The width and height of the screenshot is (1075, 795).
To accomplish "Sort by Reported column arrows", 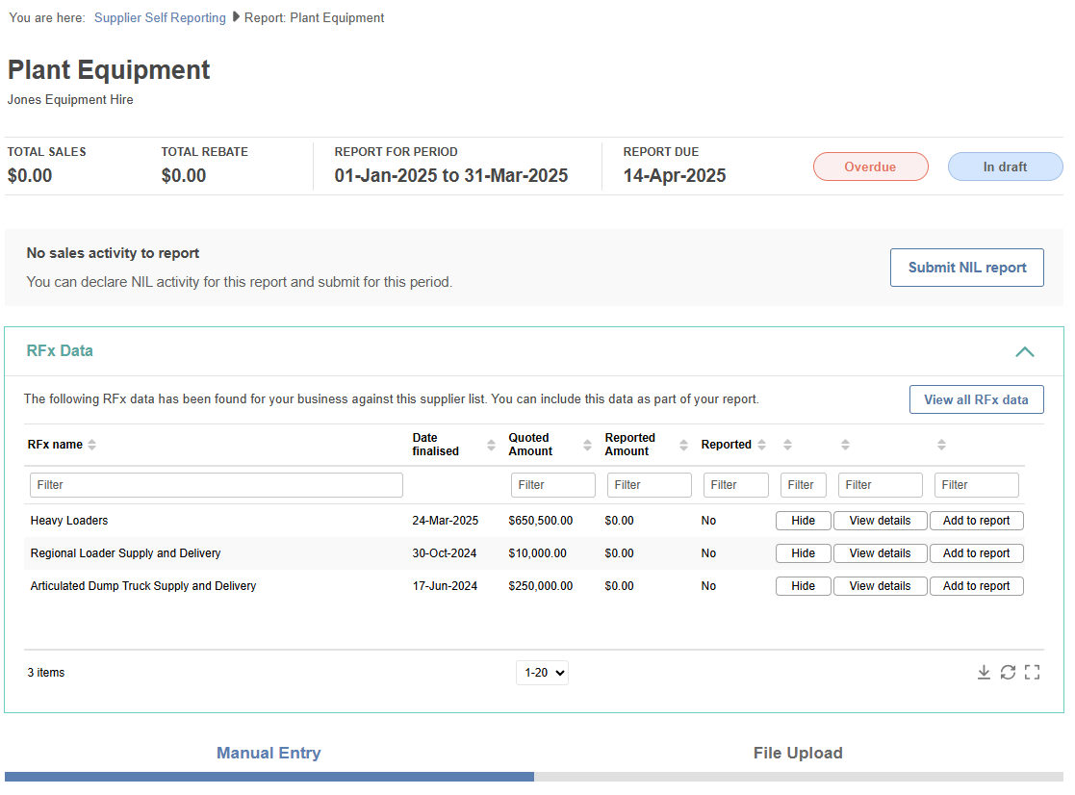I will [761, 445].
